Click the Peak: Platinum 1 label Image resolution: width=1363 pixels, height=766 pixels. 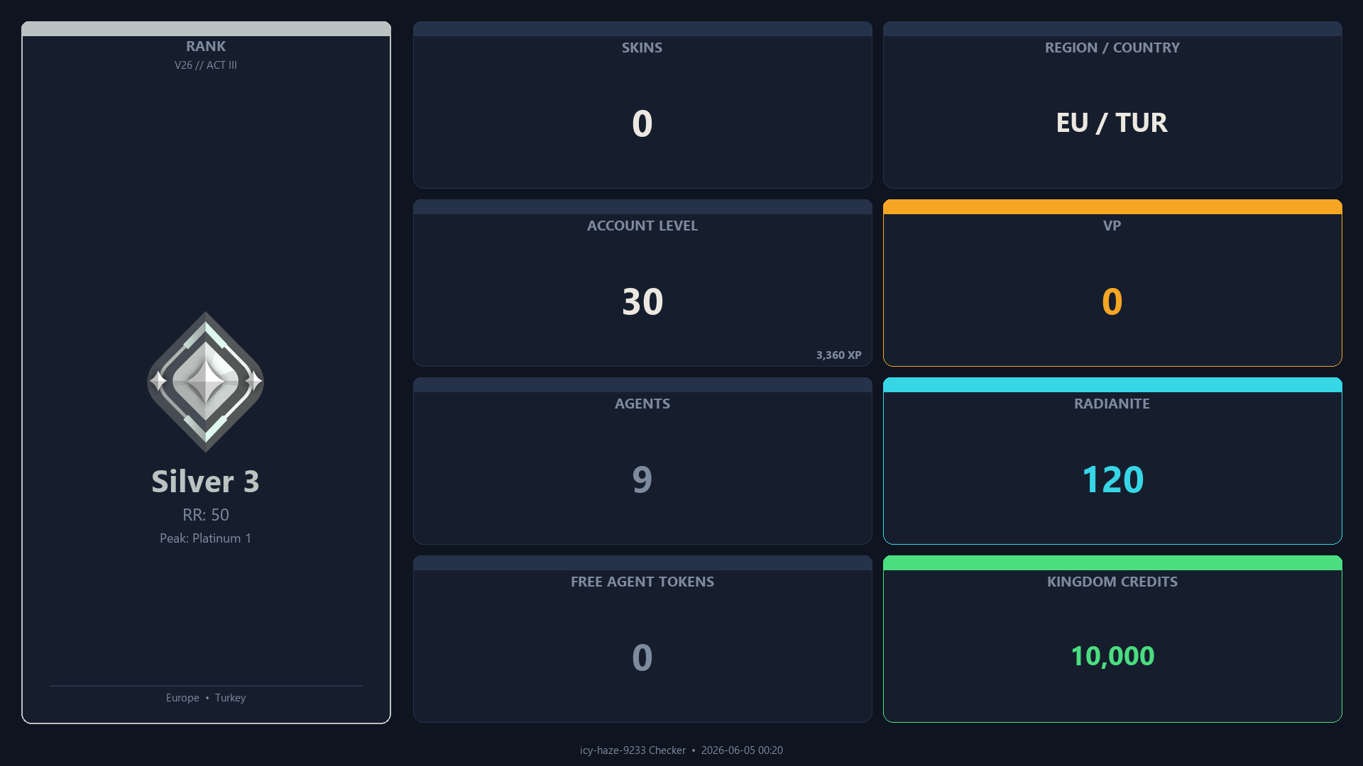click(x=206, y=538)
